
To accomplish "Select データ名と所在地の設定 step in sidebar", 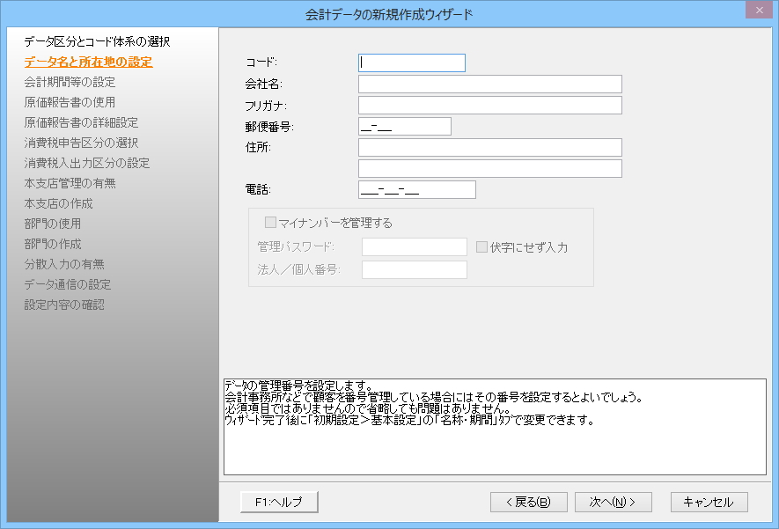I will (88, 62).
